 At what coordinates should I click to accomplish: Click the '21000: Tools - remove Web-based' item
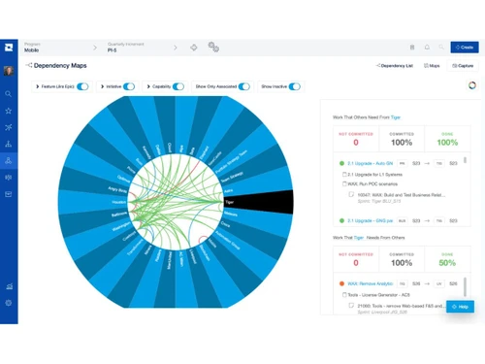[402, 306]
